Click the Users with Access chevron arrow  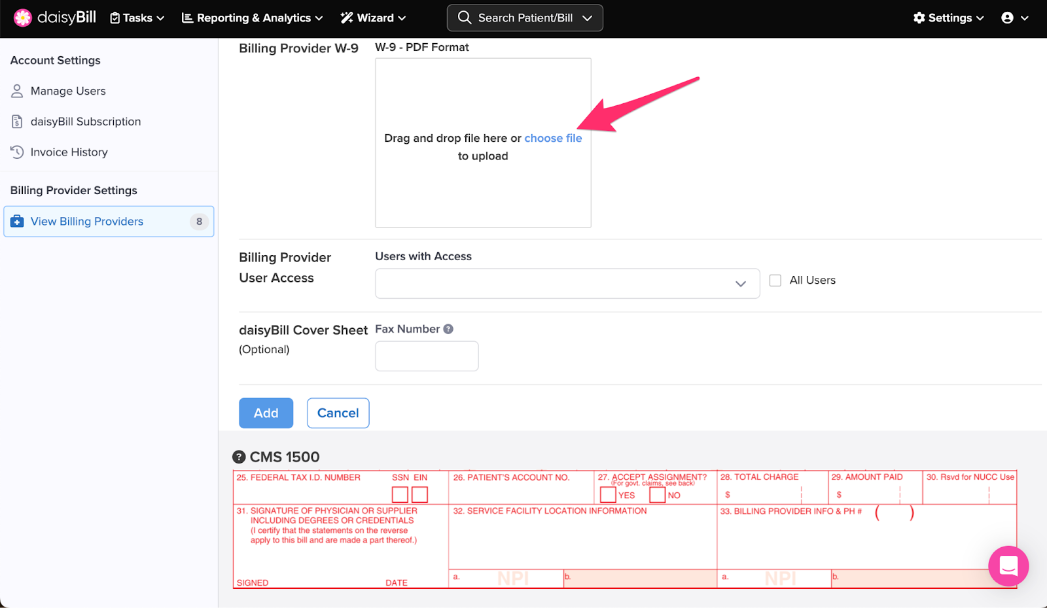pos(741,284)
